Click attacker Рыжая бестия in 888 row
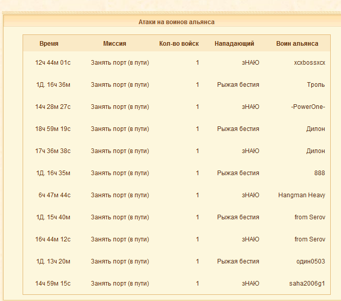Image resolution: width=341 pixels, height=301 pixels. 238,173
